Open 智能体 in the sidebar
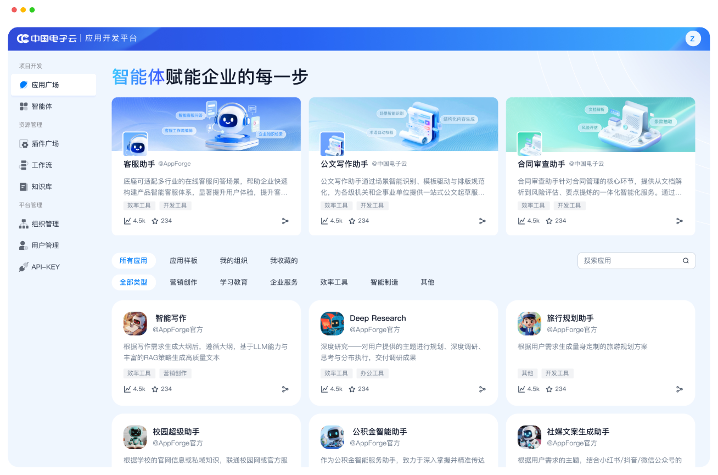Viewport: 718px width, 475px height. coord(41,107)
